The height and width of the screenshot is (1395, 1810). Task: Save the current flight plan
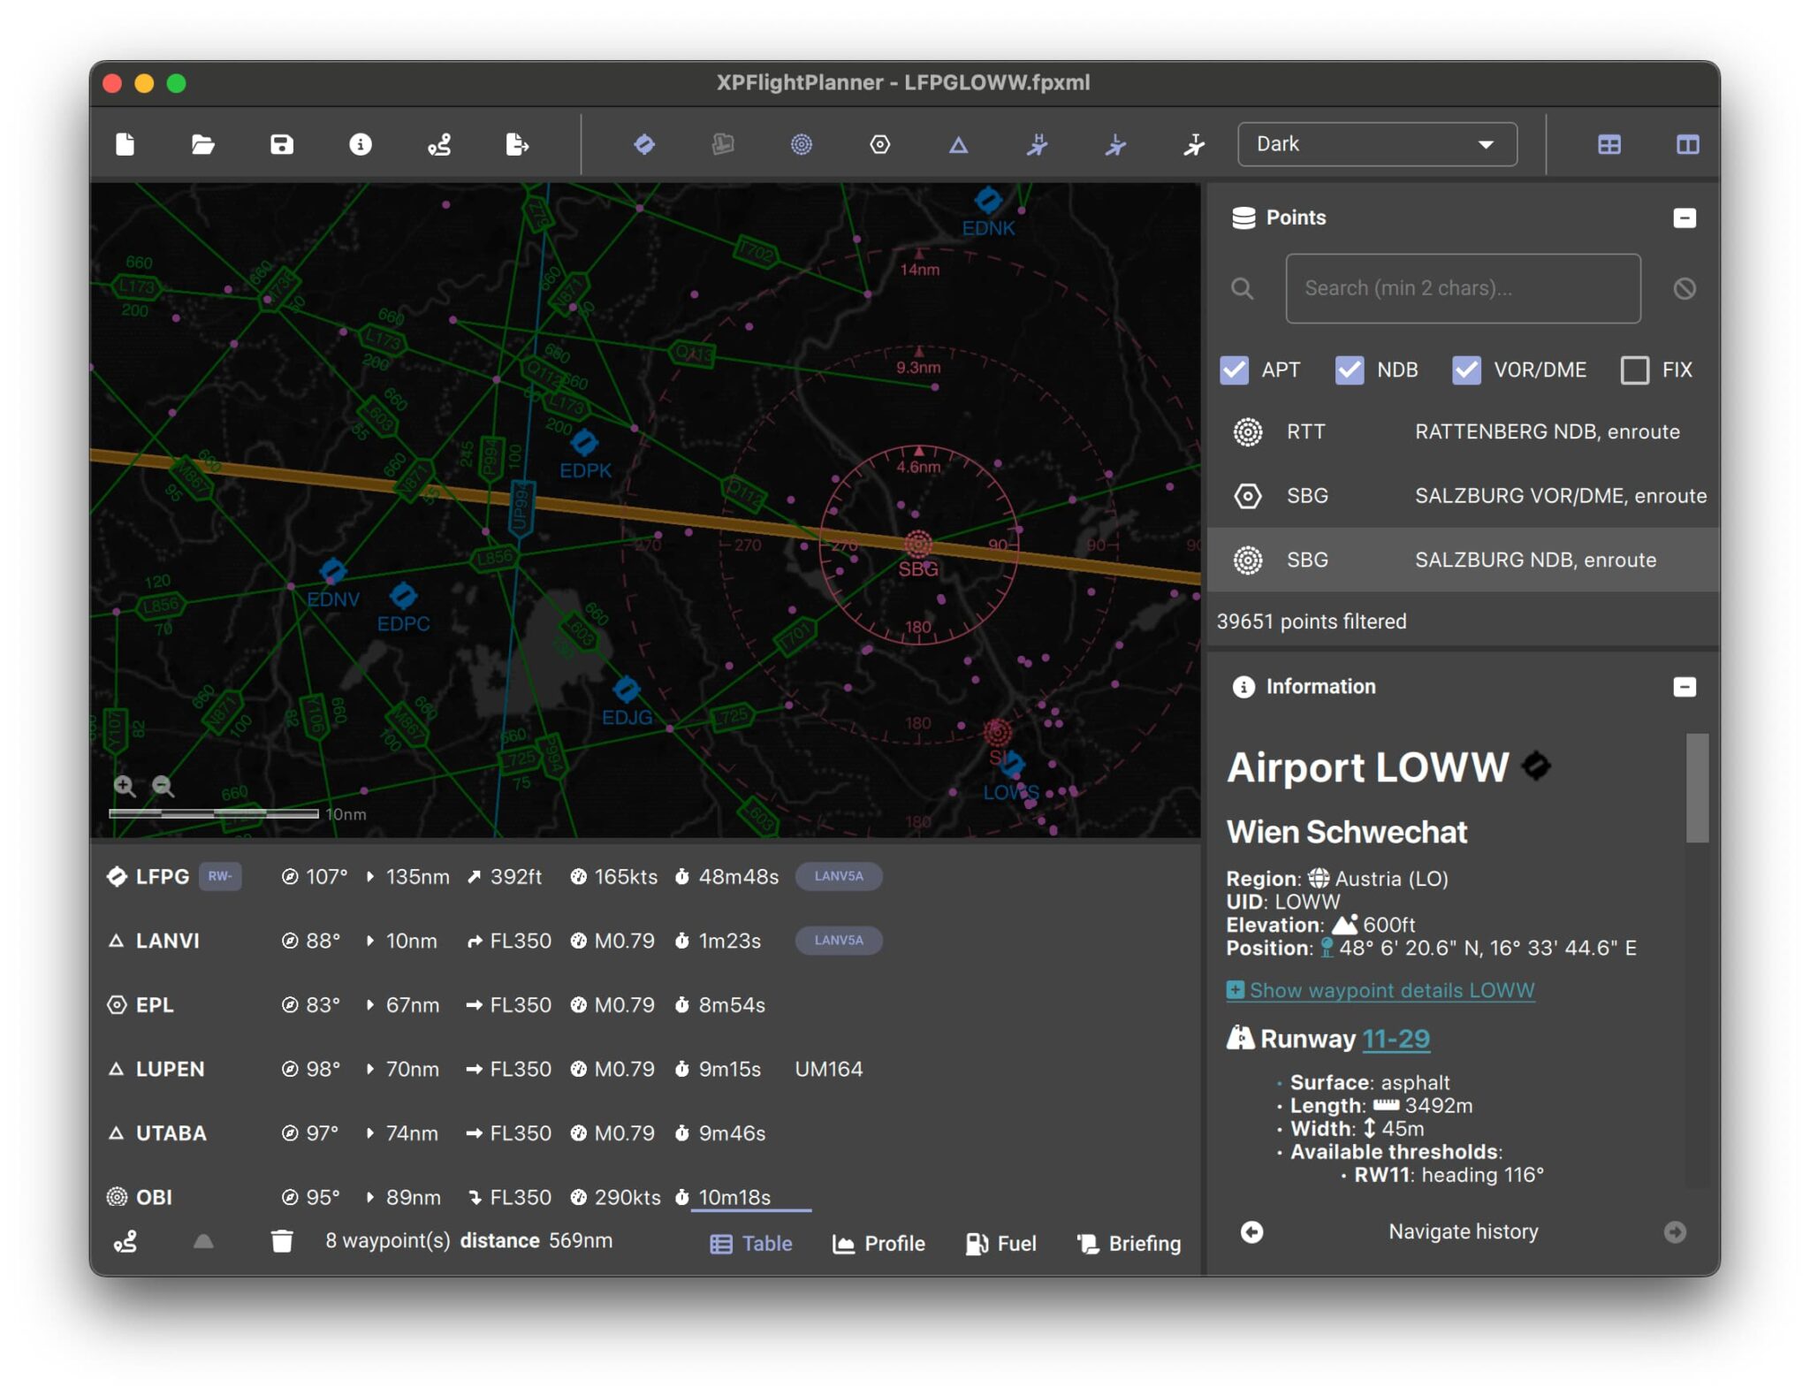point(280,144)
